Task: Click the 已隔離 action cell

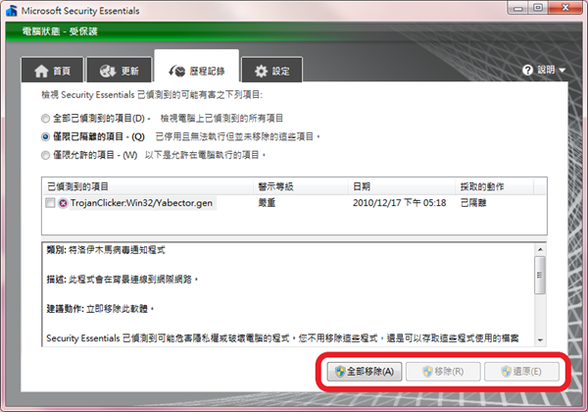Action: tap(473, 203)
